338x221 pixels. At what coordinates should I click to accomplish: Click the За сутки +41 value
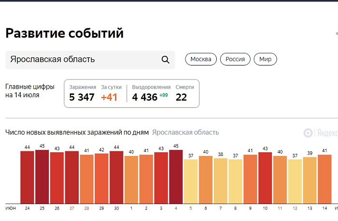(x=109, y=93)
